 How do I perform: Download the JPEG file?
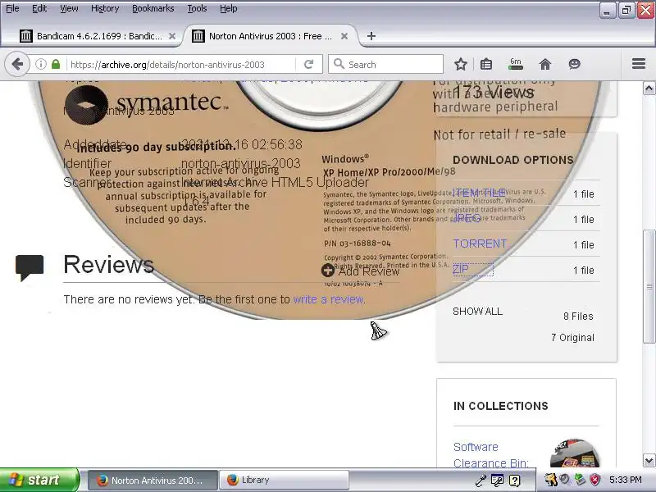(467, 218)
